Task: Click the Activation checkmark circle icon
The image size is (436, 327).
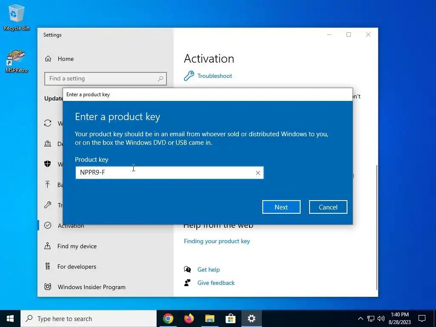Action: coord(48,225)
